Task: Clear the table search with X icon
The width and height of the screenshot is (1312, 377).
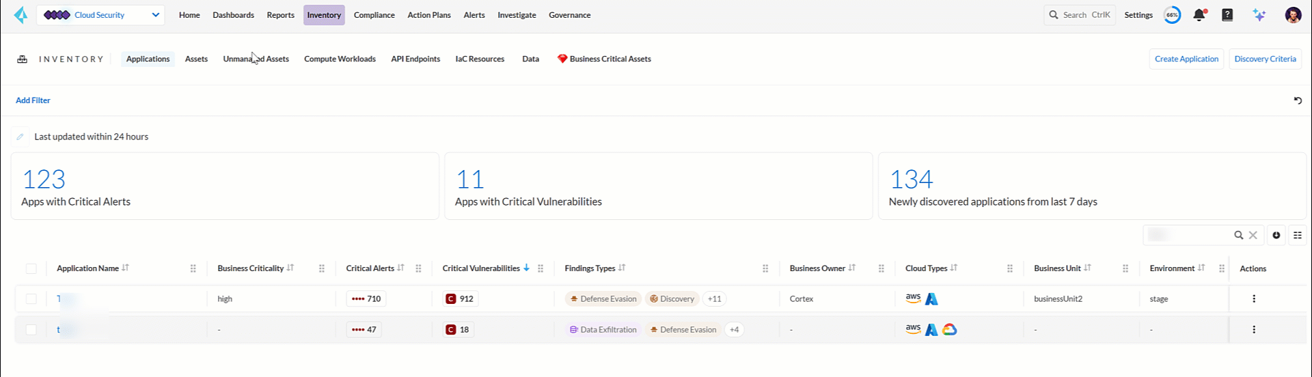Action: coord(1253,235)
